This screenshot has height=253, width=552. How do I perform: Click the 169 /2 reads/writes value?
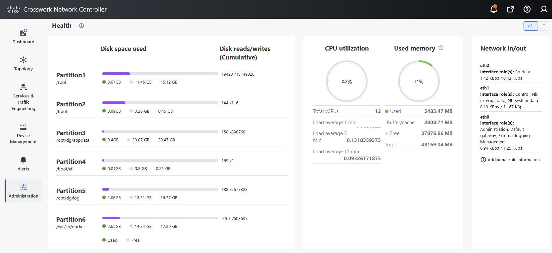point(227,161)
